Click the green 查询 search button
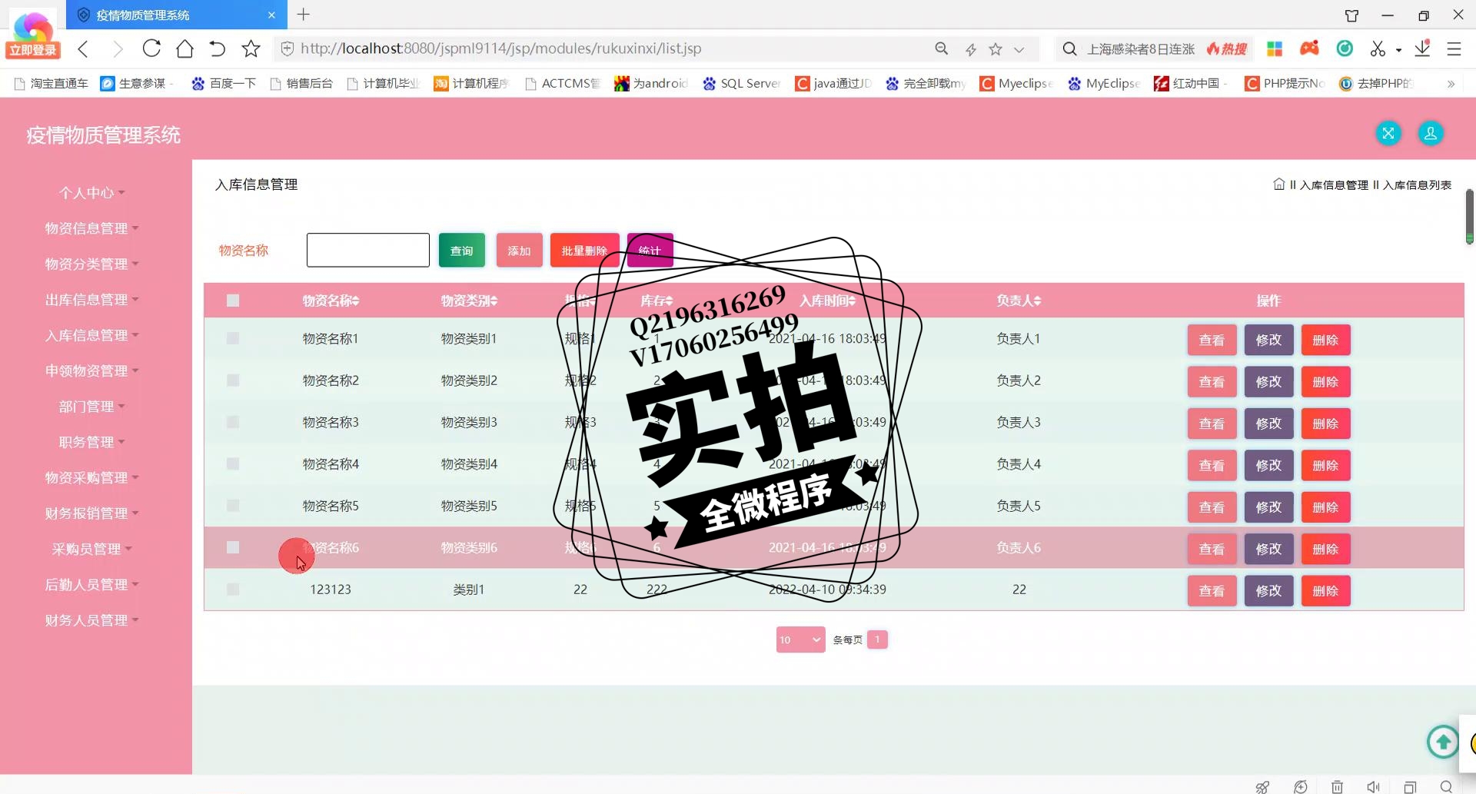Viewport: 1476px width, 794px height. tap(462, 251)
